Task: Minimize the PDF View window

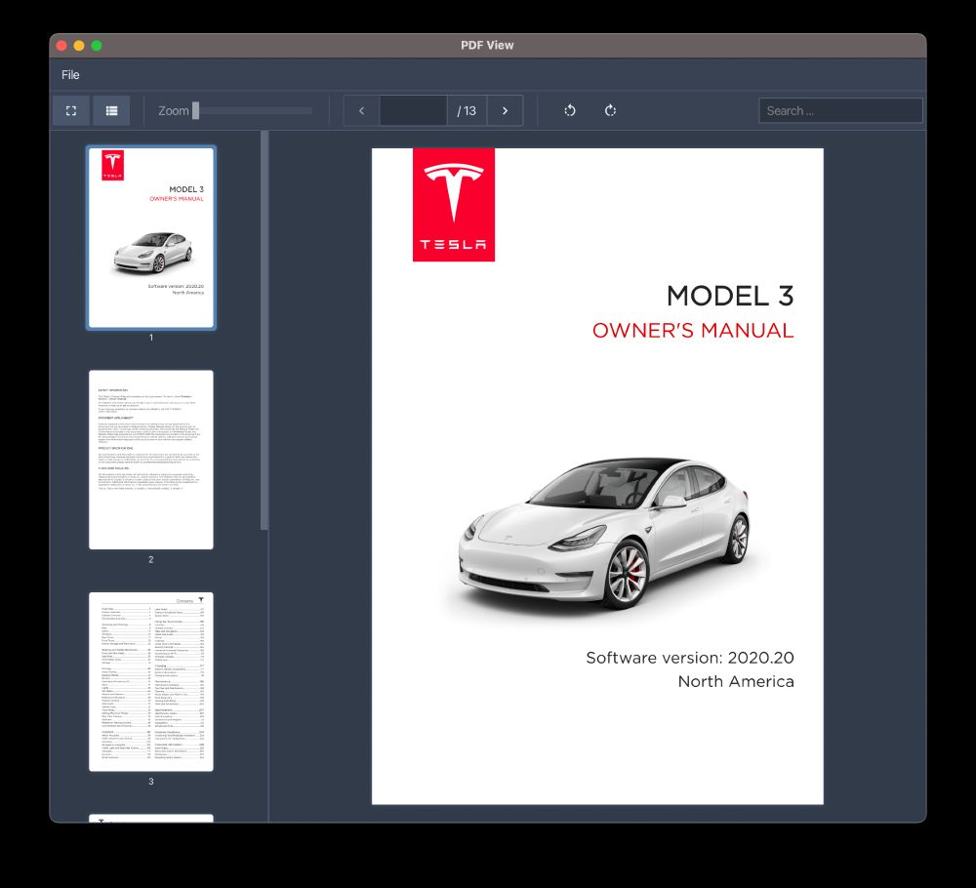Action: (79, 46)
